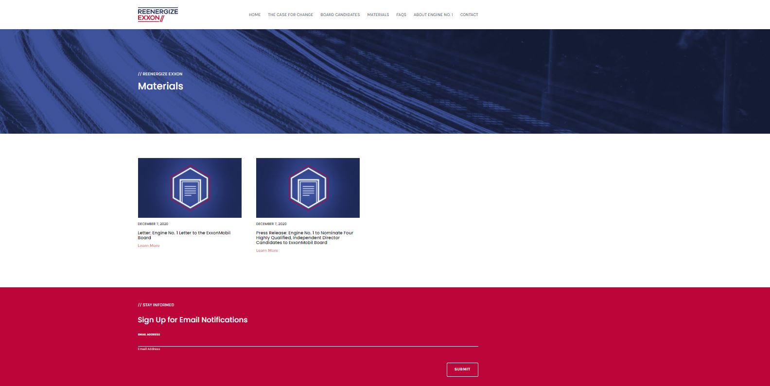The width and height of the screenshot is (770, 386).
Task: Click the December 7, 2020 date under the Letter card
Action: [x=153, y=224]
